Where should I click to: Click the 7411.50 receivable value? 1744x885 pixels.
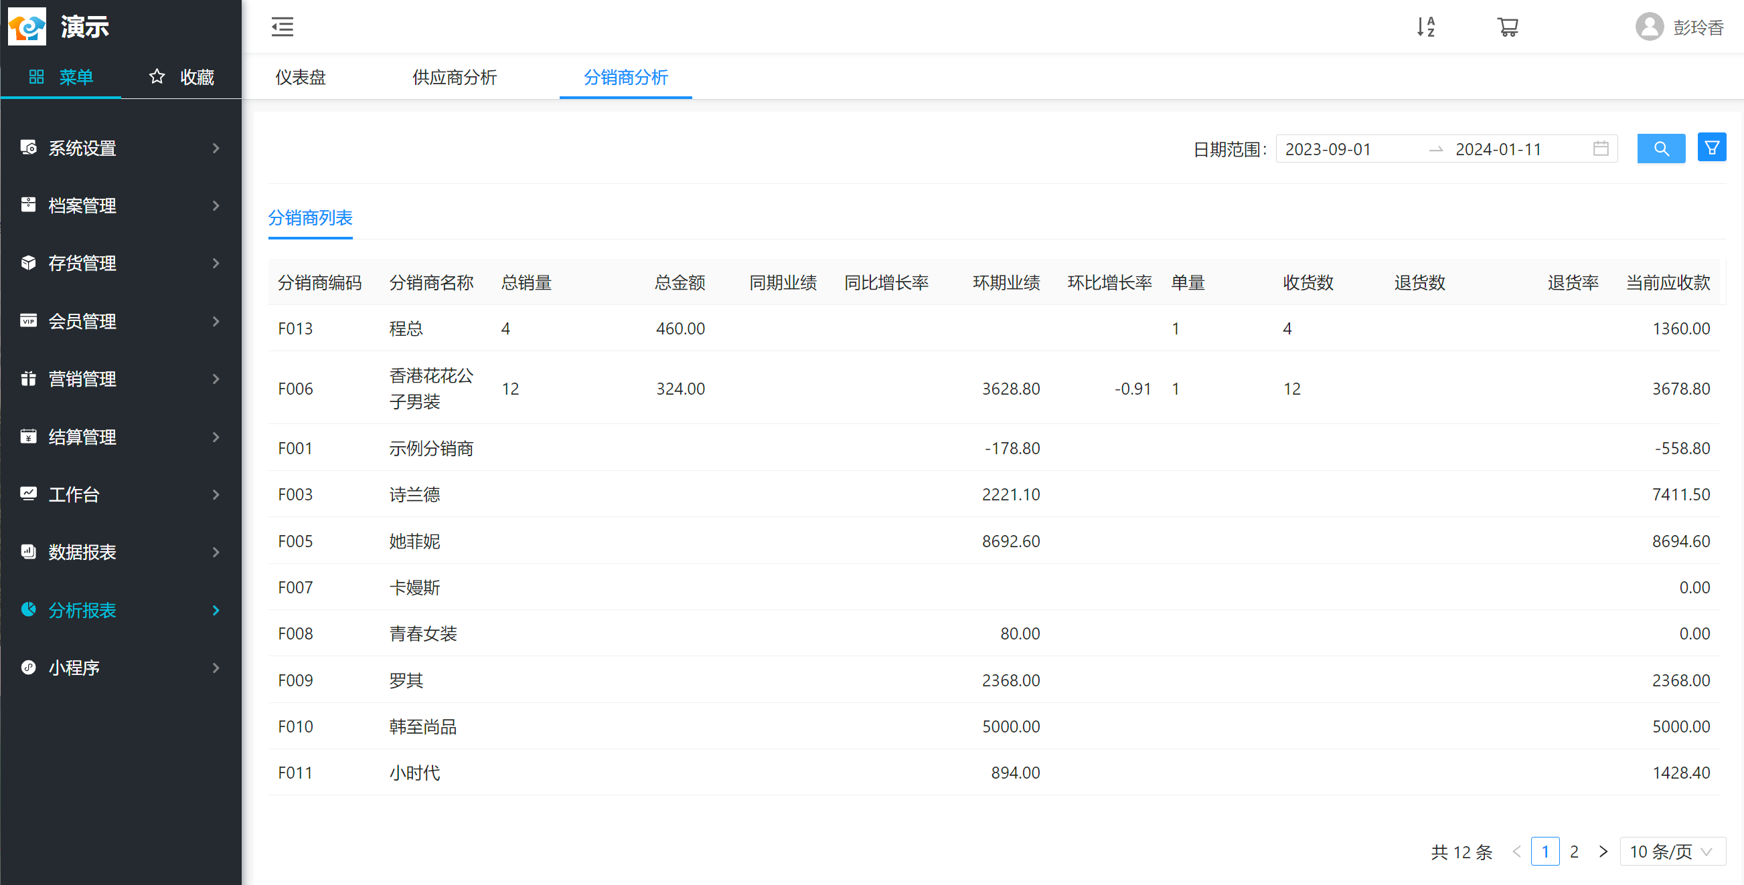(x=1681, y=494)
